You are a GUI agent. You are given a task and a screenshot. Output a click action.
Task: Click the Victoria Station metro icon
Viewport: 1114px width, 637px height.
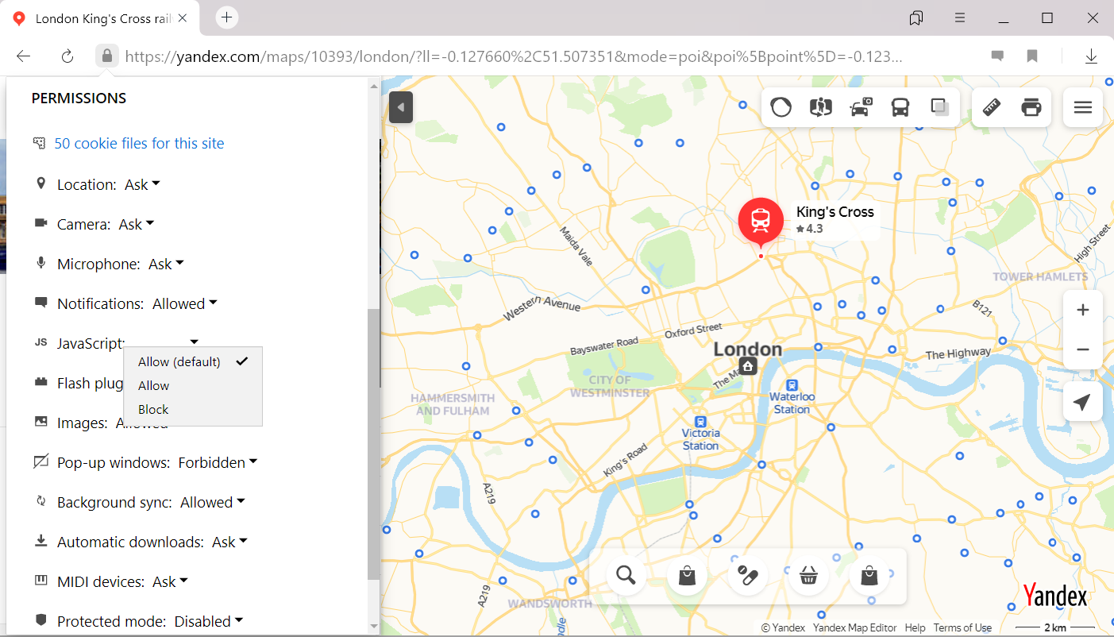click(x=700, y=422)
